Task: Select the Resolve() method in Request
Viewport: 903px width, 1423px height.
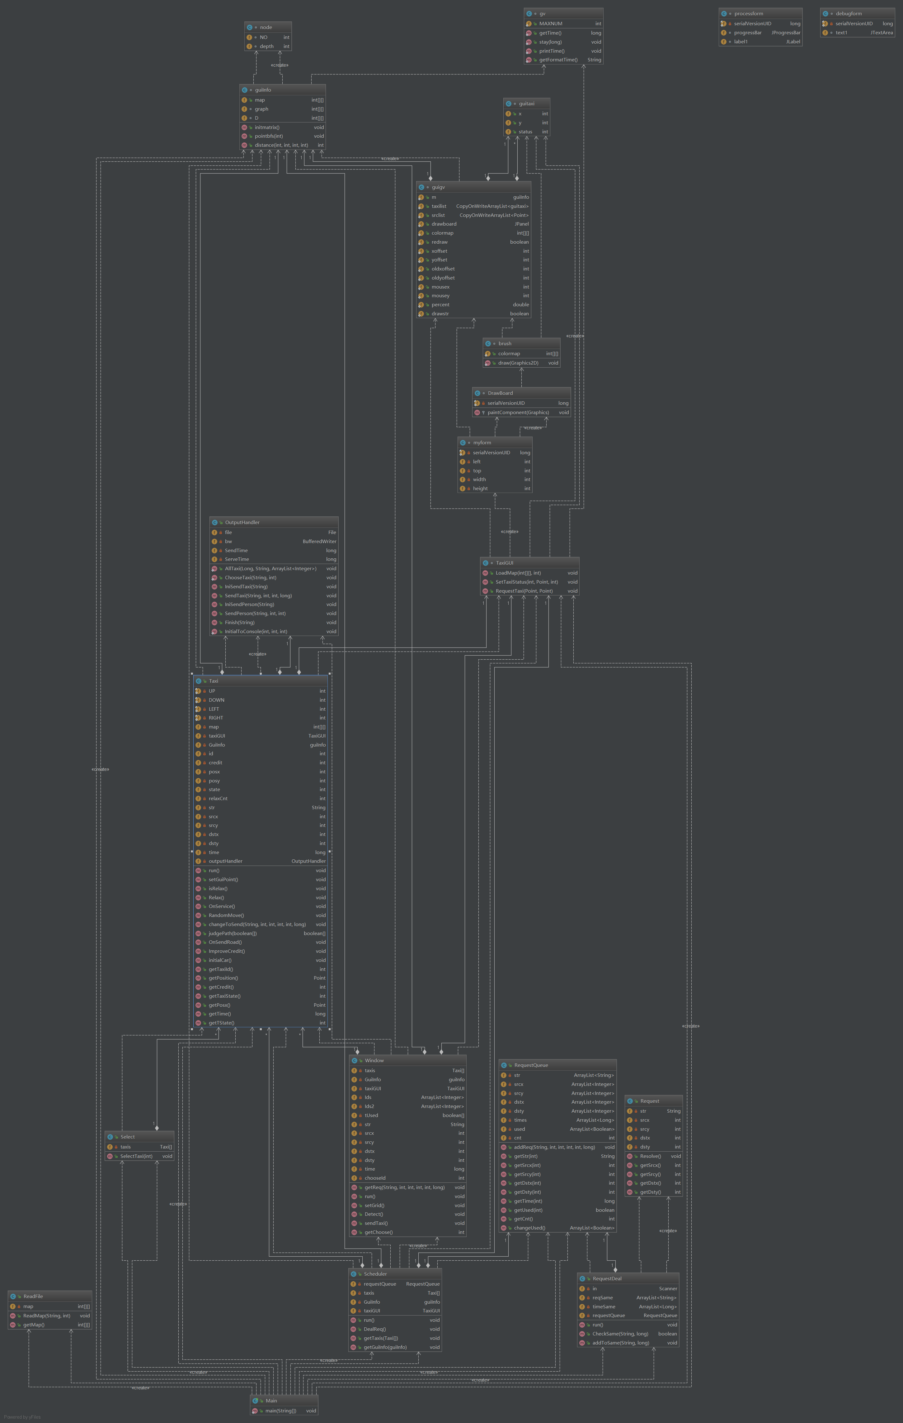Action: tap(654, 1156)
